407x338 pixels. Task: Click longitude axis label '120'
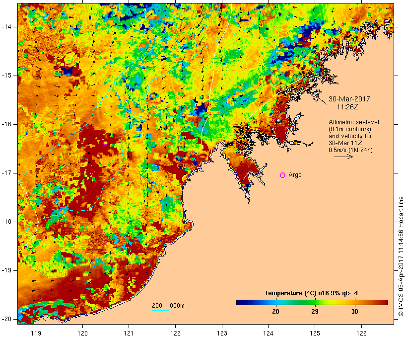coord(82,334)
